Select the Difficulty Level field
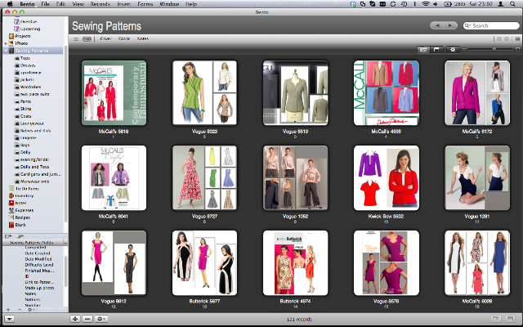This screenshot has height=327, width=523. (39, 265)
